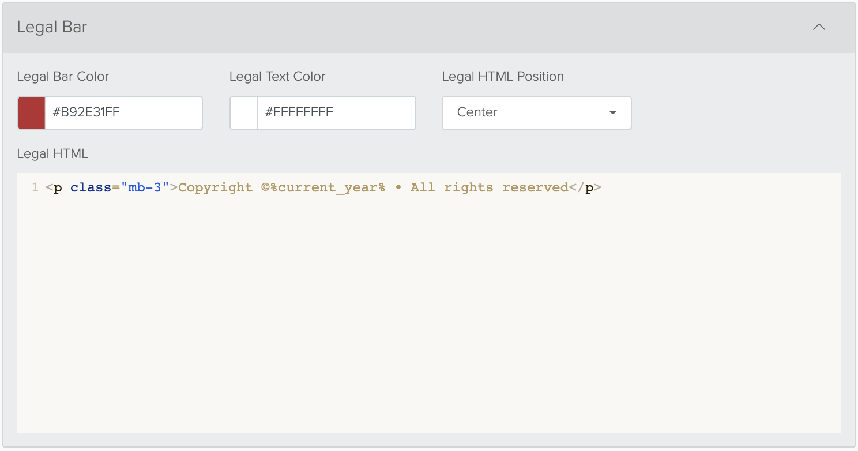Screen dimensions: 858x451
Task: Open the red Legal Bar Color swatch
Action: point(32,113)
